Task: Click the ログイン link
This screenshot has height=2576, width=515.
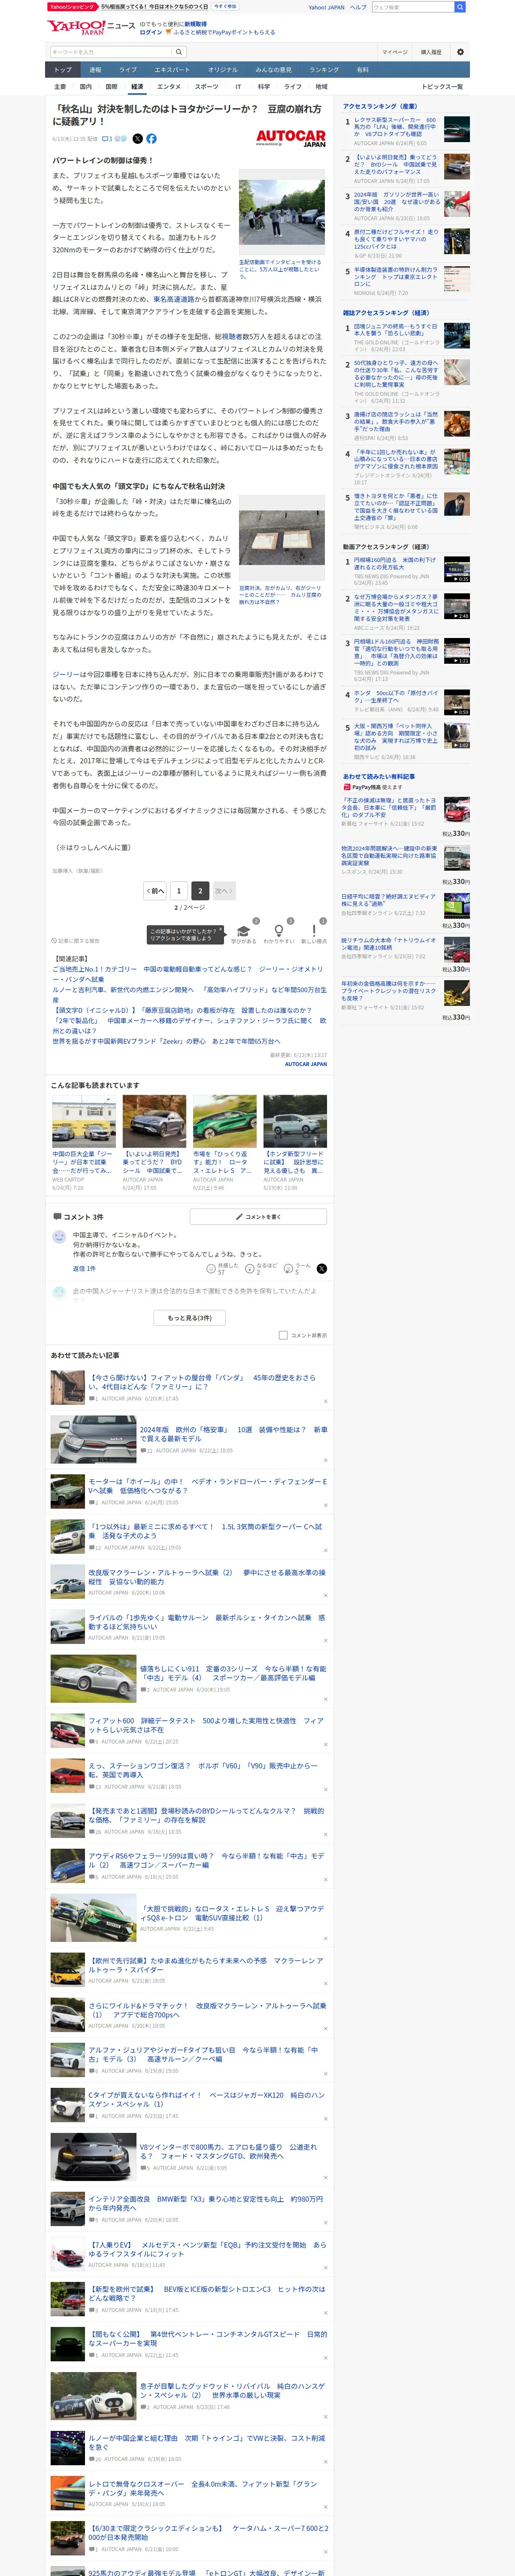Action: click(x=150, y=32)
